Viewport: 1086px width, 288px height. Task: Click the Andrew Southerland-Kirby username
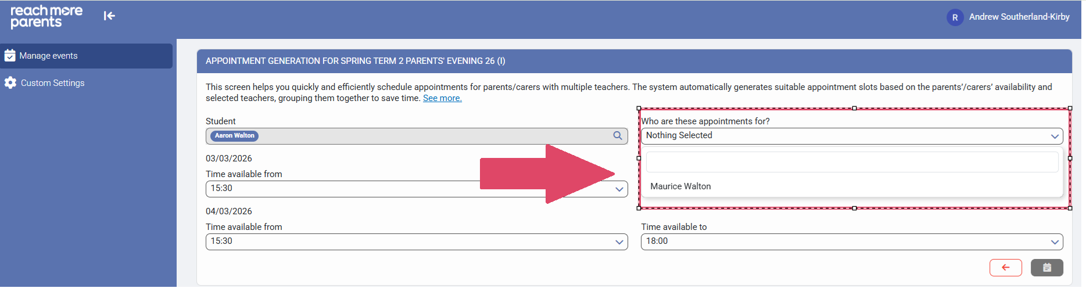[1019, 17]
